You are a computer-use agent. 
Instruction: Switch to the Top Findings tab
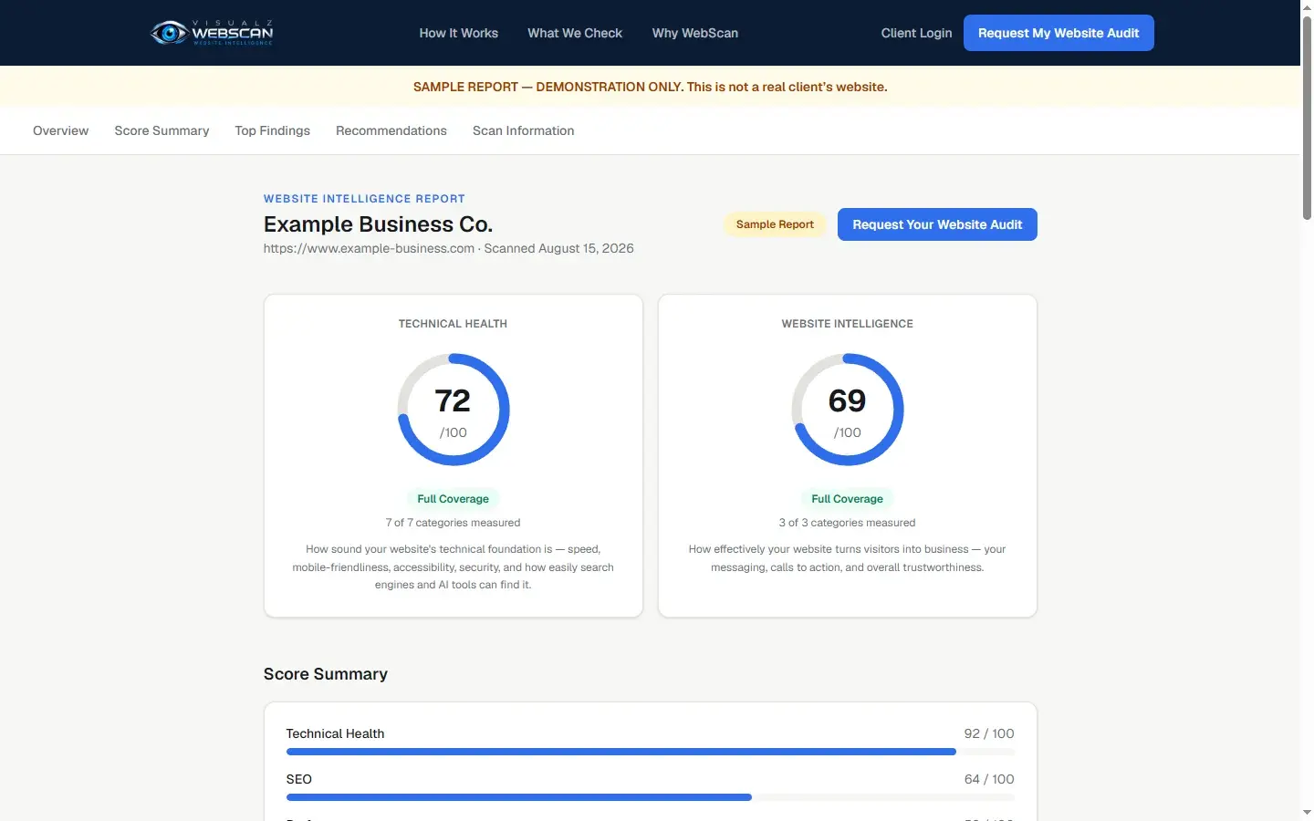pos(273,130)
